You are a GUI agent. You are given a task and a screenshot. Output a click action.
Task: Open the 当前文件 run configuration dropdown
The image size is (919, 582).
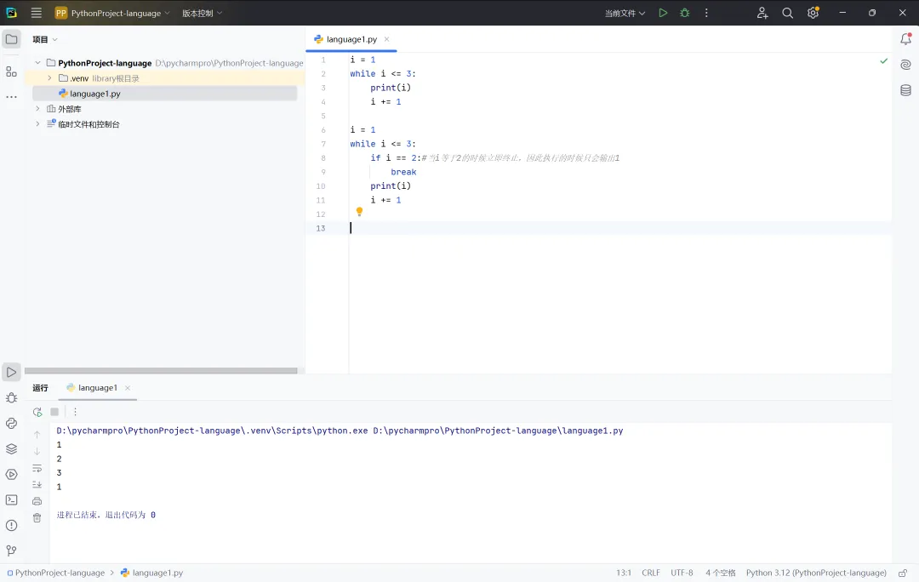point(625,13)
